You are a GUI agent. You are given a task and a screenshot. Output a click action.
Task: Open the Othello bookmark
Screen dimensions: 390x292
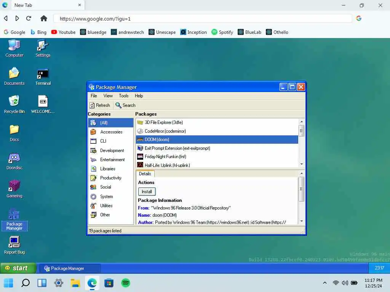(x=277, y=32)
